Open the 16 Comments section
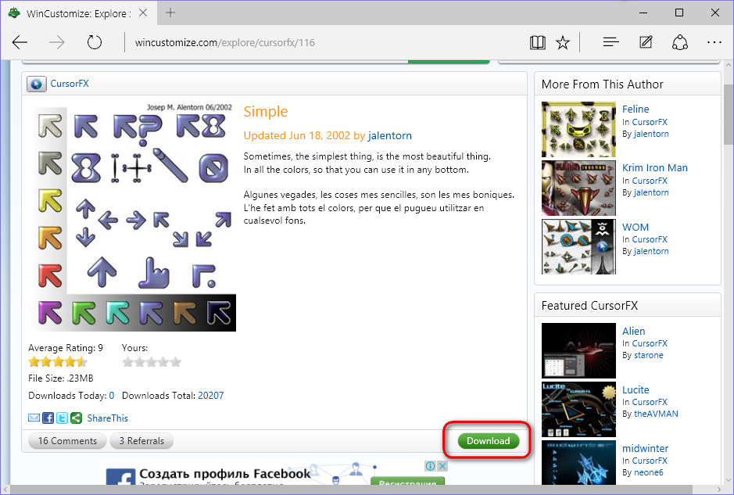The width and height of the screenshot is (734, 495). point(67,441)
